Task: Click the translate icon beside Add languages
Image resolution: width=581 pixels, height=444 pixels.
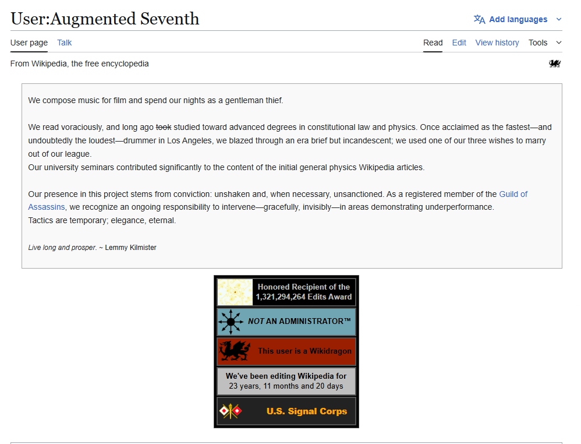Action: (x=479, y=19)
